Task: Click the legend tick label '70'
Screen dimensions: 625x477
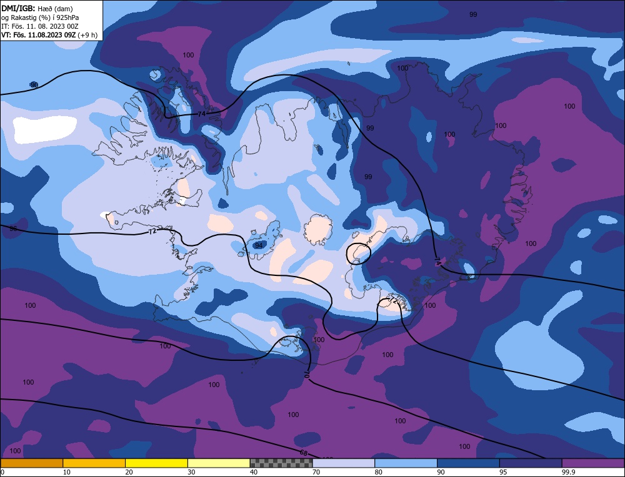Action: 316,472
